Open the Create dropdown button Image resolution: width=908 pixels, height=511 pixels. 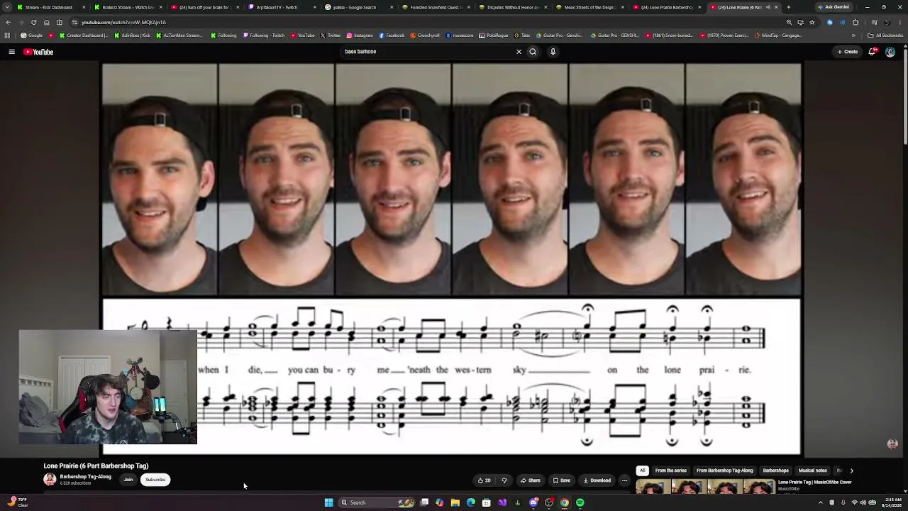click(x=848, y=52)
